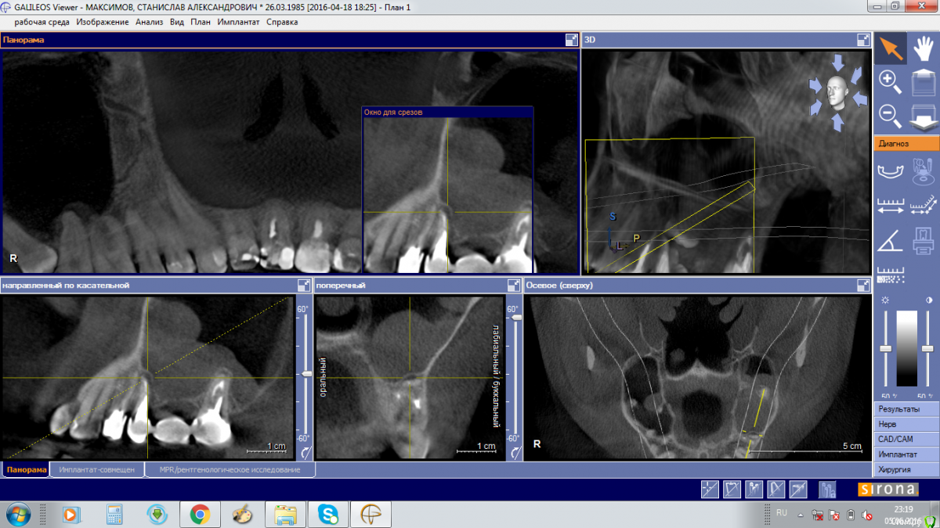Expand the Результаты section
This screenshot has width=940, height=528.
pos(906,409)
